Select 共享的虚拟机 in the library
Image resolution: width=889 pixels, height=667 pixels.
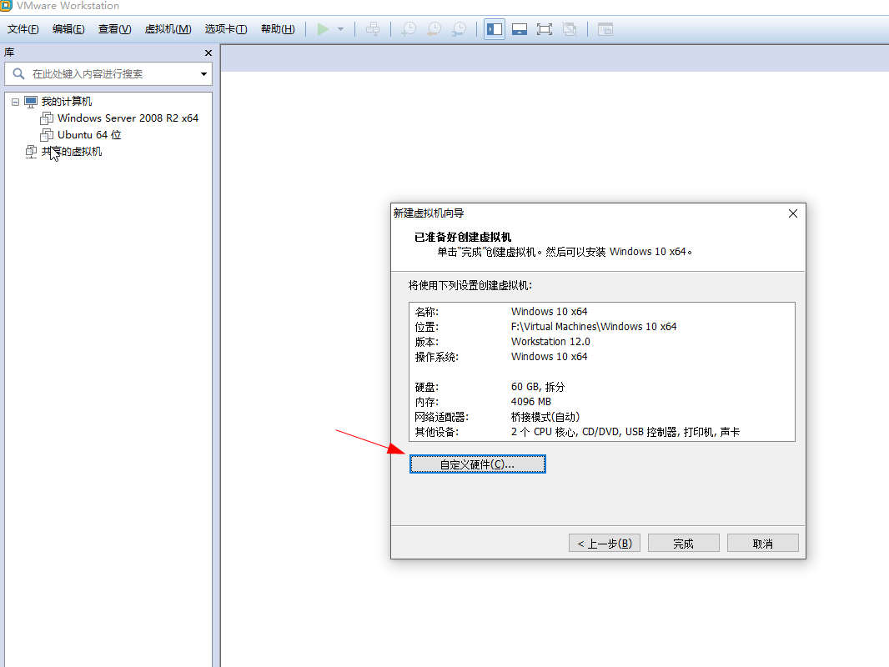[72, 151]
